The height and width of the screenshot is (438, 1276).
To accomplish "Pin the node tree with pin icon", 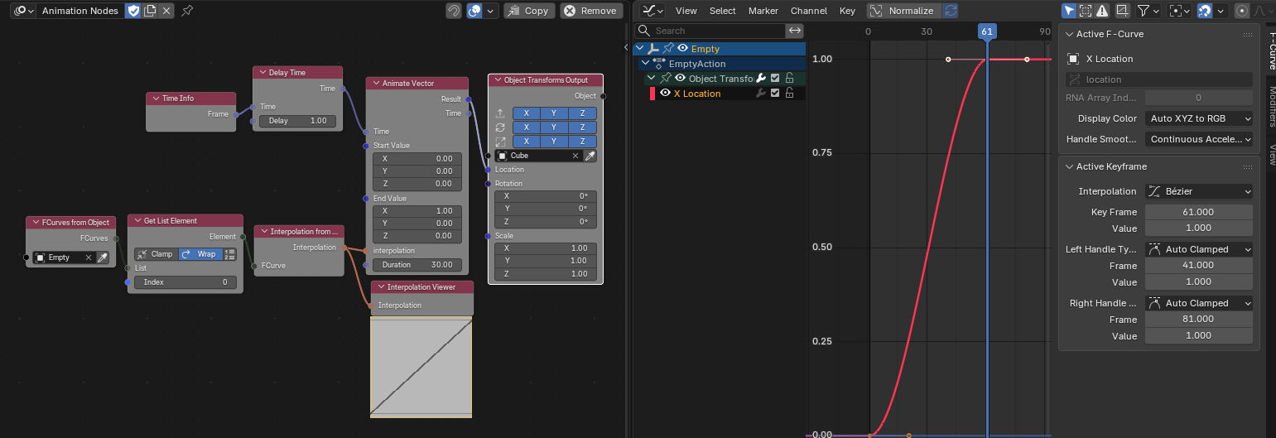I will click(x=187, y=11).
